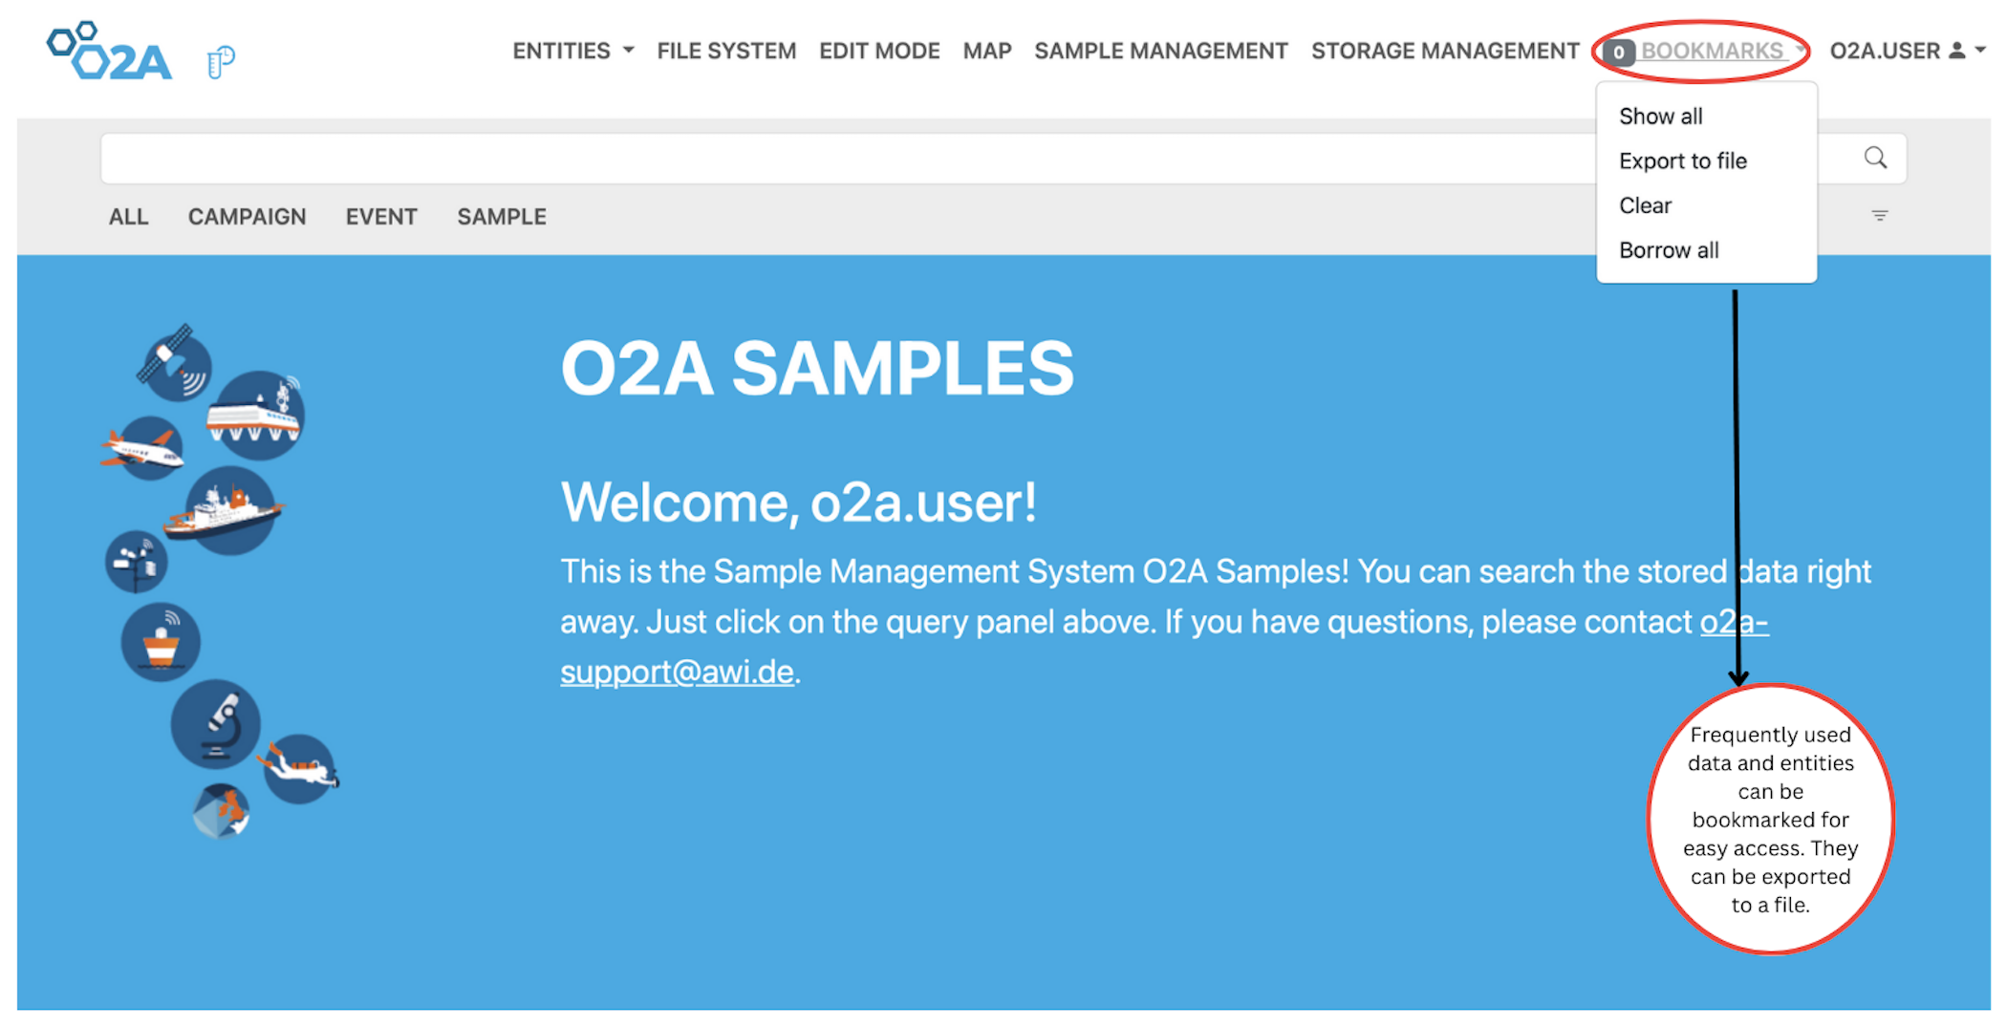Switch to the Sample tab
The width and height of the screenshot is (2007, 1026).
pyautogui.click(x=502, y=217)
